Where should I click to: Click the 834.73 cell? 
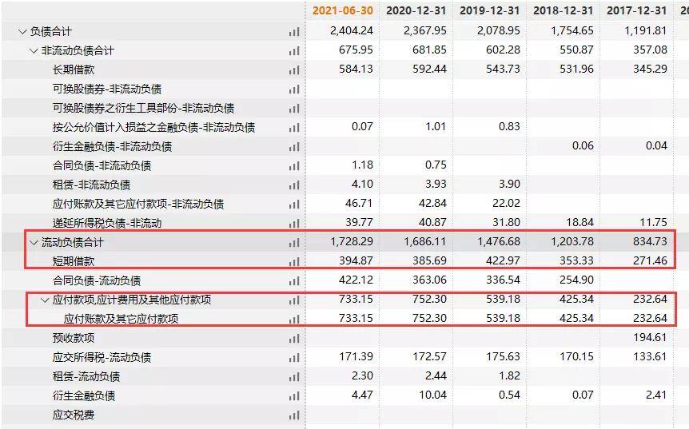(x=651, y=241)
